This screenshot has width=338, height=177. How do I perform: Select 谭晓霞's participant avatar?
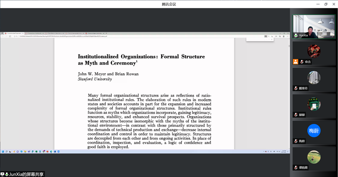314,157
